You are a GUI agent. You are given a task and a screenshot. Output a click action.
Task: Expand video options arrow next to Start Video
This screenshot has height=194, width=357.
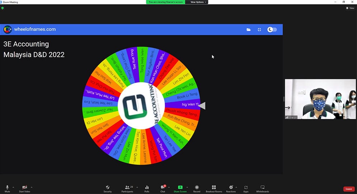coord(32,187)
